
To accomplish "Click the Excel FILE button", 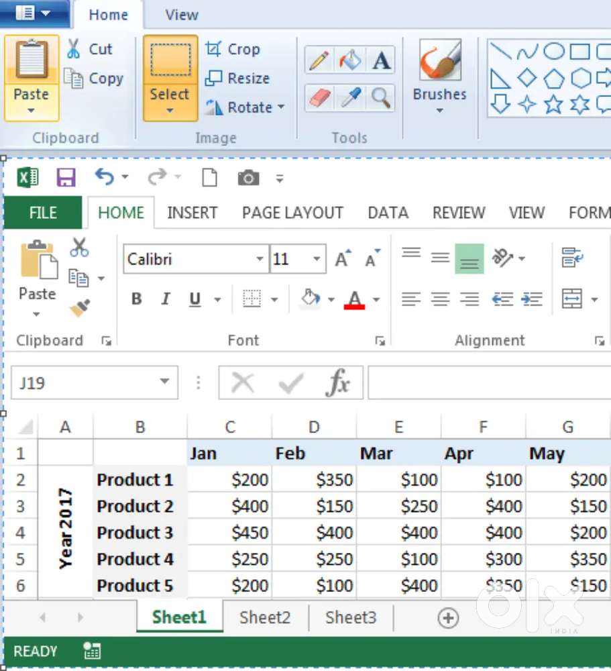I will pyautogui.click(x=43, y=213).
